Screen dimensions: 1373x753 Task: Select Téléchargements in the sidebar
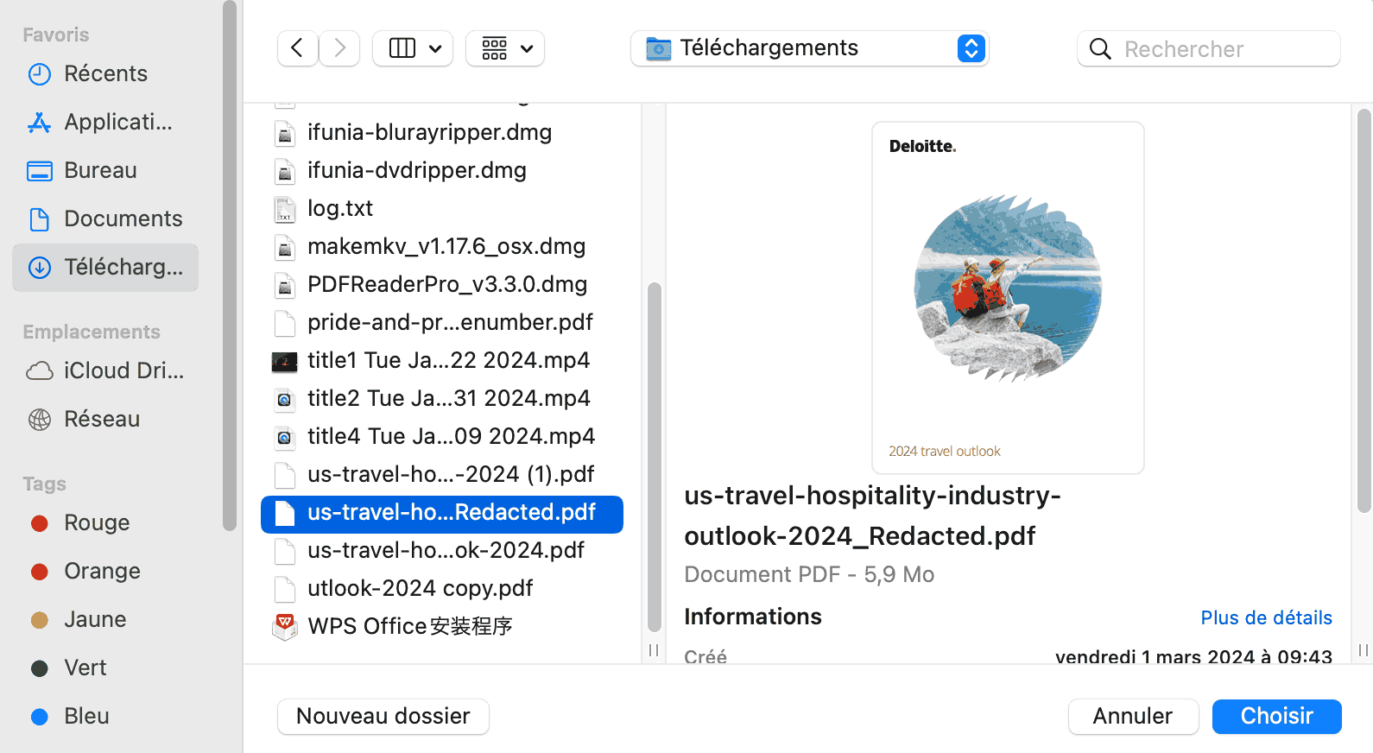[x=105, y=267]
